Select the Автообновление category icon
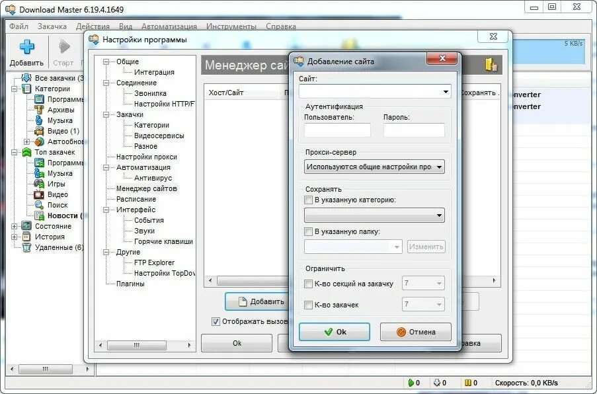Image resolution: width=597 pixels, height=394 pixels. point(39,141)
